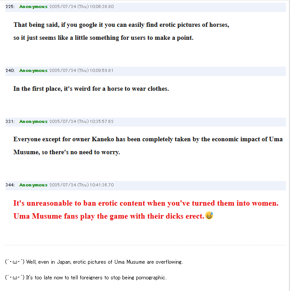Click the first kaomoji face in the footer
290x291 pixels.
(x=15, y=262)
